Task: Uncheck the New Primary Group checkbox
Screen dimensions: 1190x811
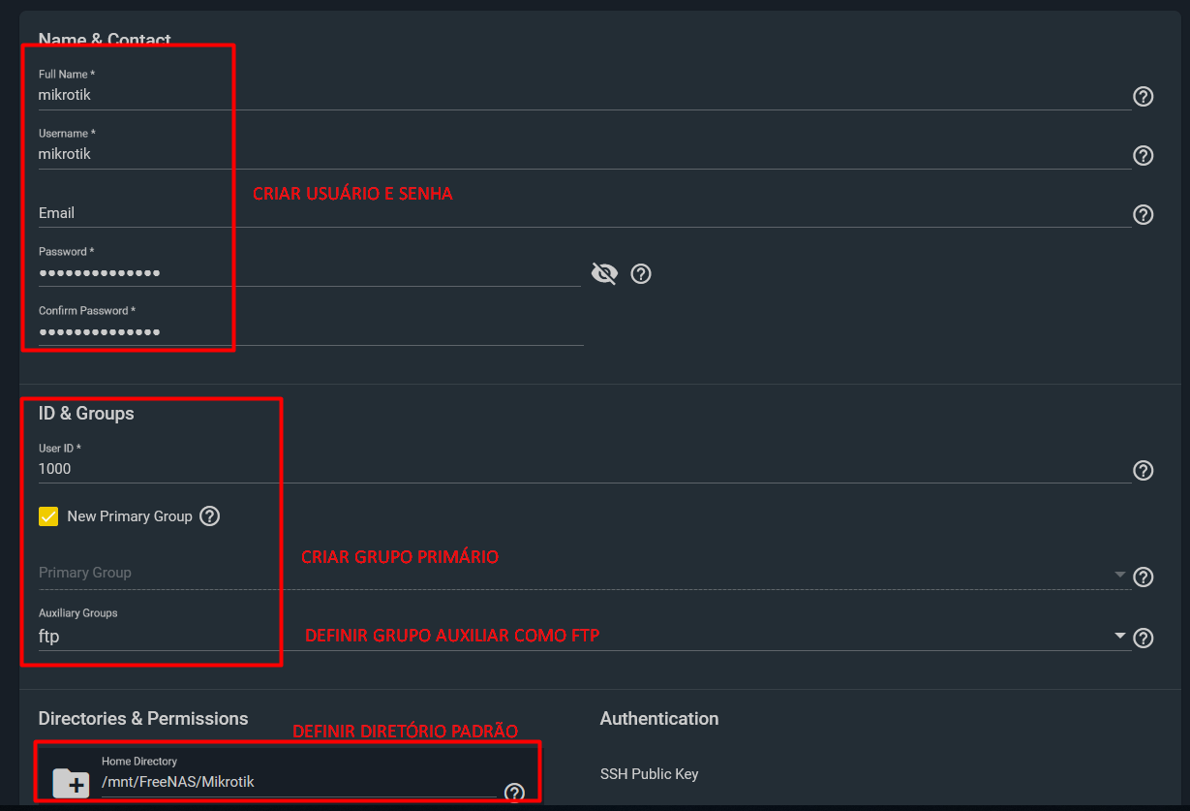Action: [48, 516]
